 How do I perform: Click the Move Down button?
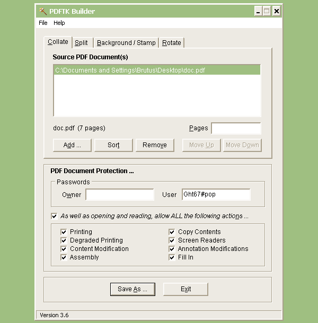coord(242,145)
